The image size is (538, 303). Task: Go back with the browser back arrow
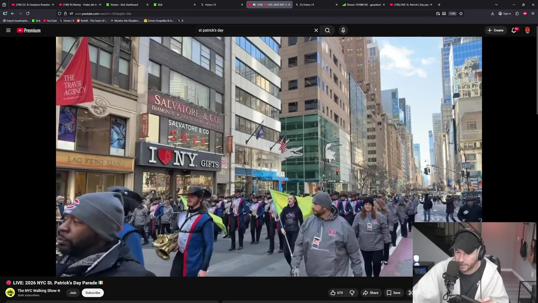point(12,13)
